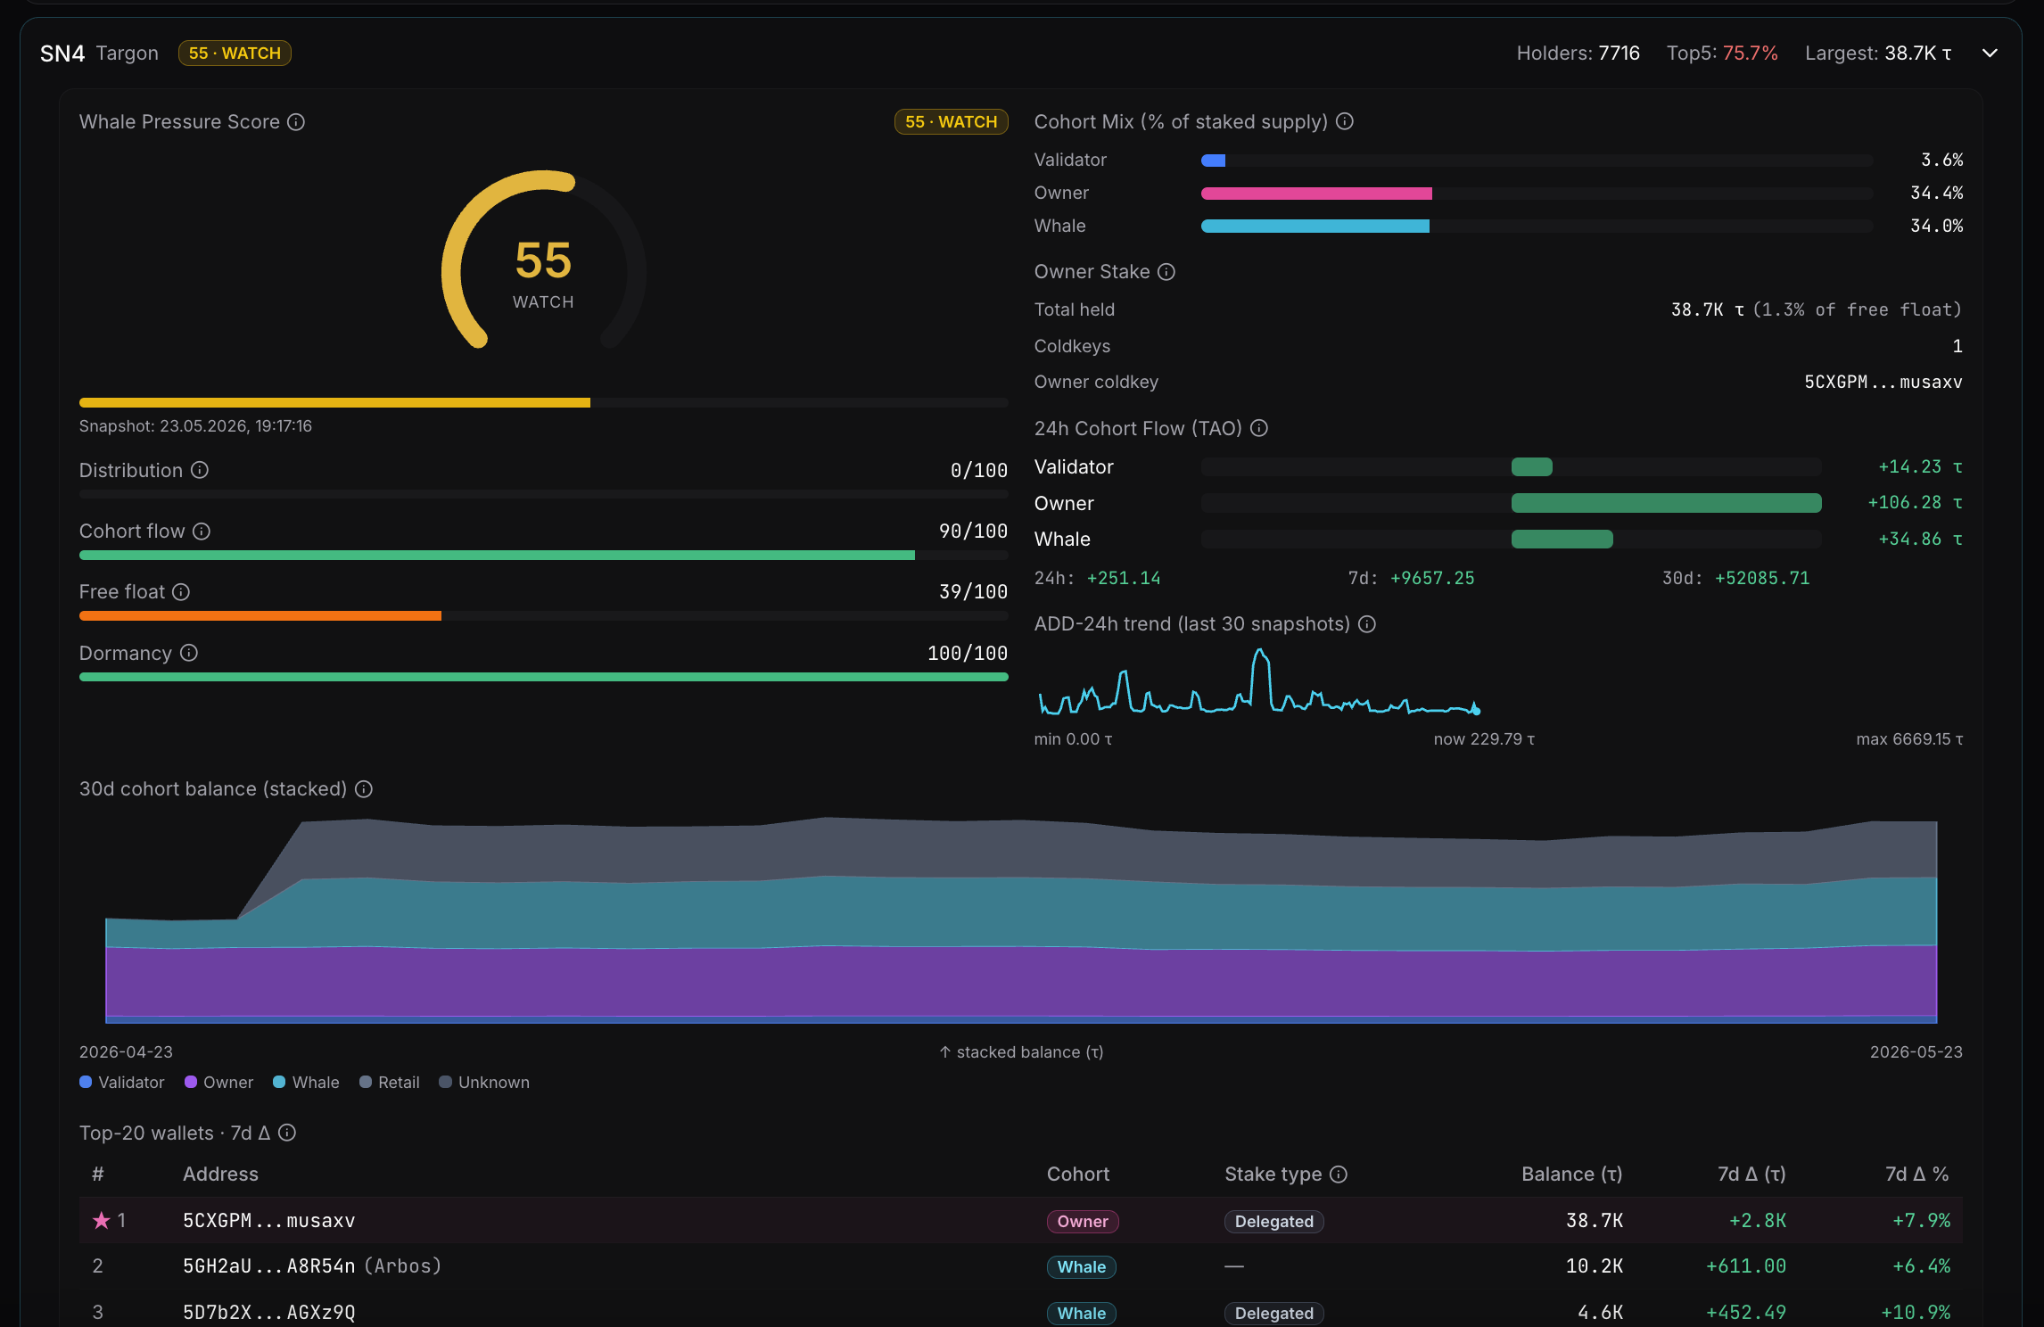The width and height of the screenshot is (2044, 1327).
Task: Select address 5D7b2X...AGXz9Q
Action: 269,1313
